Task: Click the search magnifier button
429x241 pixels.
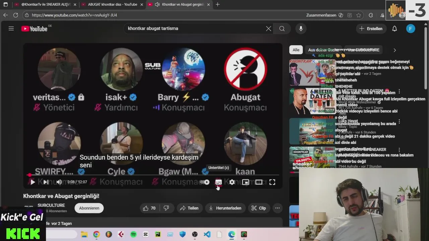Action: [x=282, y=28]
